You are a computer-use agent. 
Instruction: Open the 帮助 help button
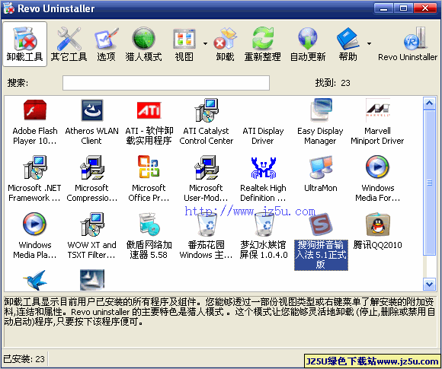[x=348, y=44]
